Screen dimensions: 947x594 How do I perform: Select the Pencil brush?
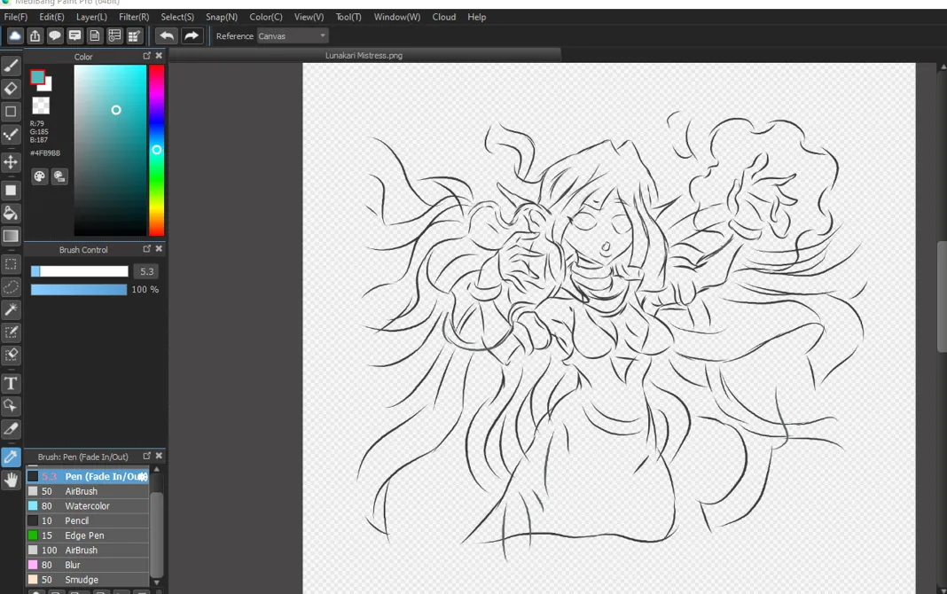coord(88,520)
